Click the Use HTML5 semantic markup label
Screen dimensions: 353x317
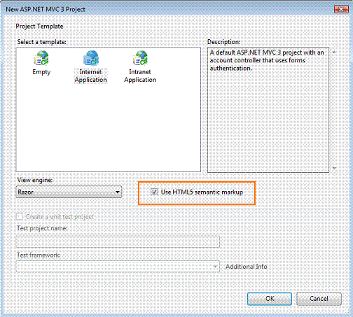pos(202,192)
